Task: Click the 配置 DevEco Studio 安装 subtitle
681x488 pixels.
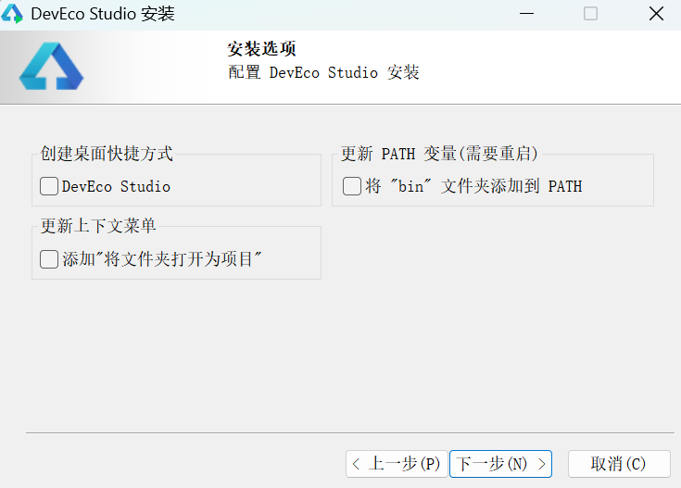Action: tap(323, 72)
